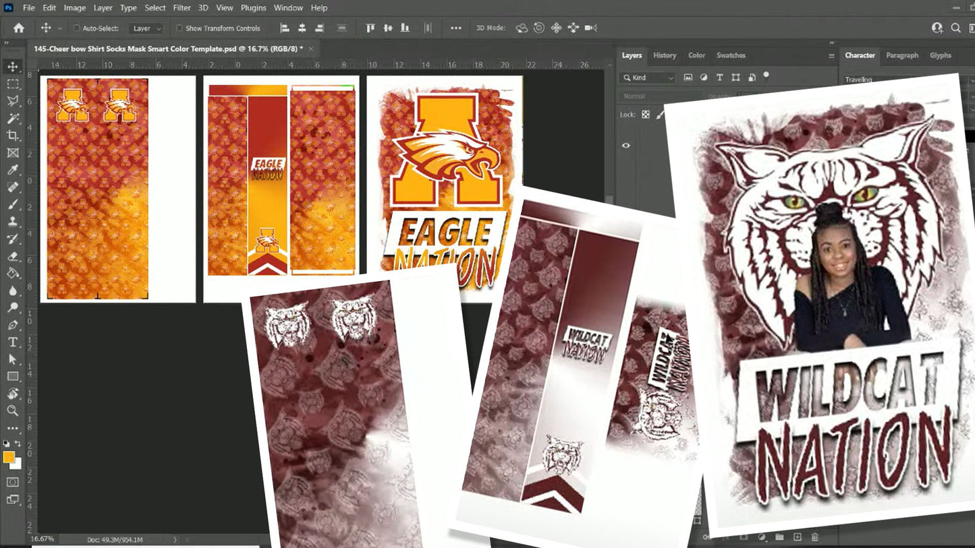The height and width of the screenshot is (548, 975).
Task: Select the Eyedropper tool
Action: (13, 170)
